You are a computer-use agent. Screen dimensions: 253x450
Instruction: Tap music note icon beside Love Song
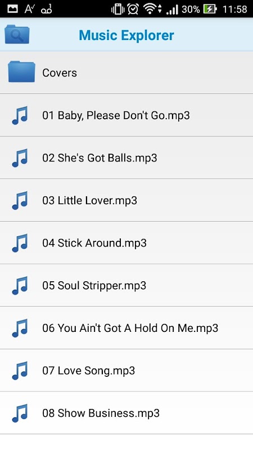pos(20,371)
